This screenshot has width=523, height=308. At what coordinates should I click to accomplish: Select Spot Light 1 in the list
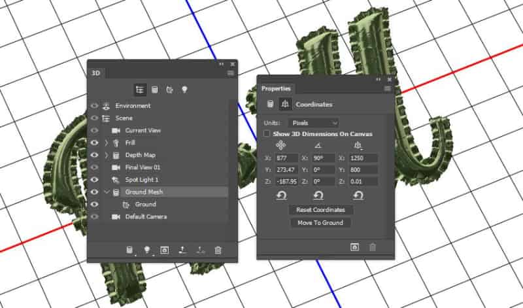coord(142,180)
